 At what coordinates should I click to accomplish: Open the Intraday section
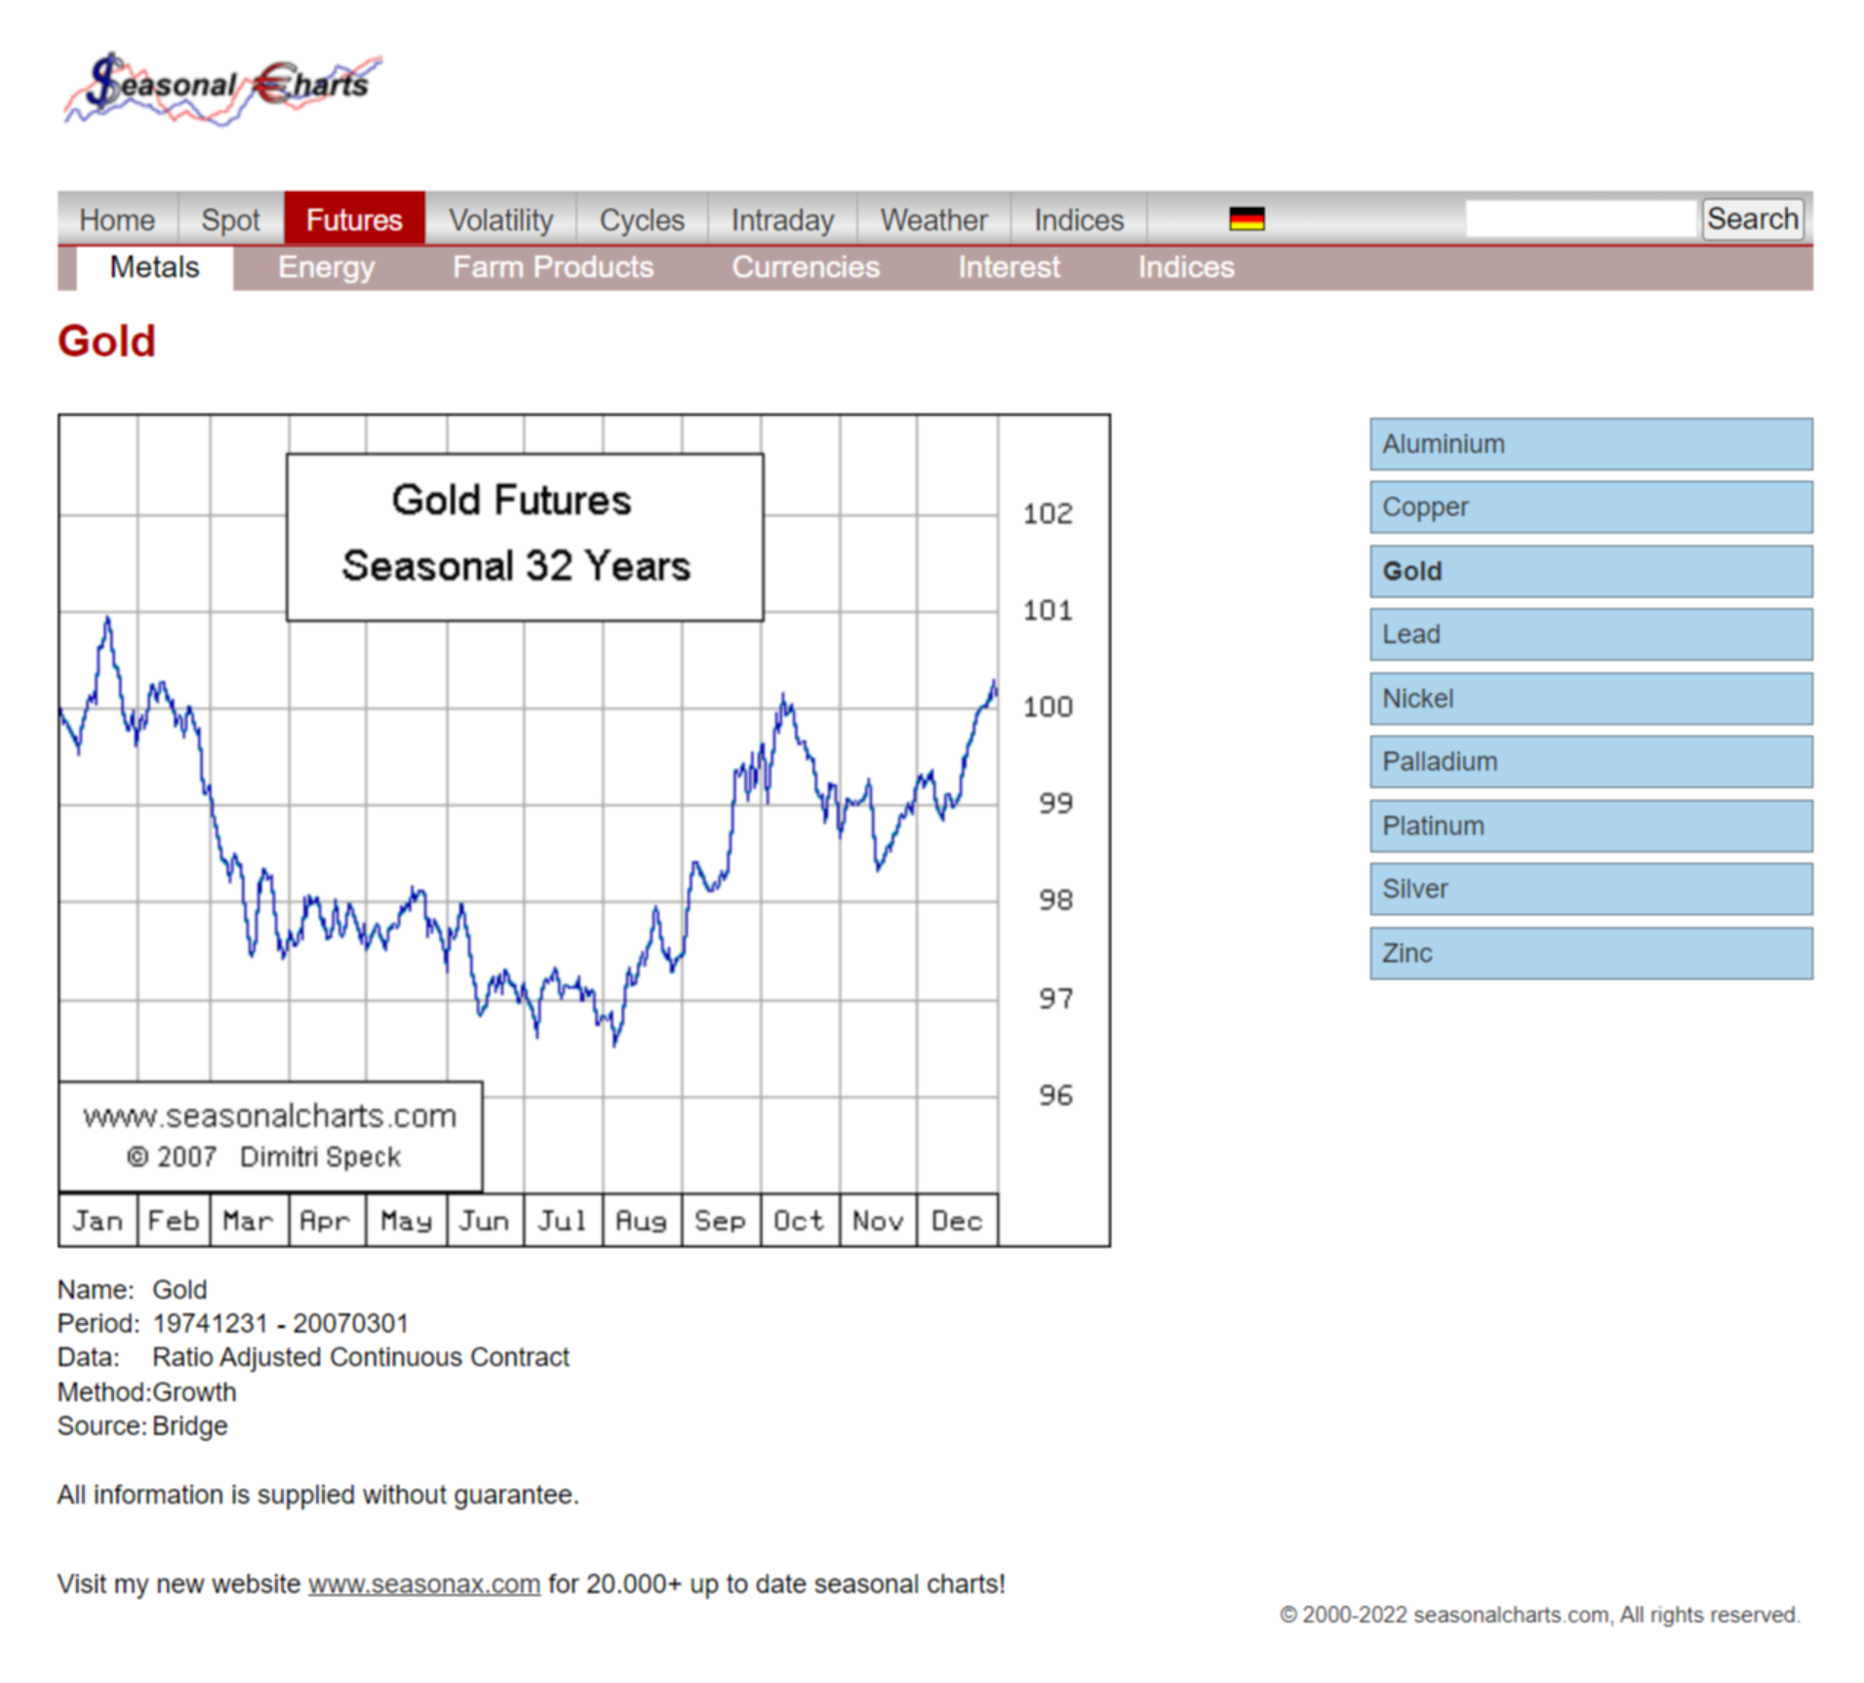coord(782,220)
